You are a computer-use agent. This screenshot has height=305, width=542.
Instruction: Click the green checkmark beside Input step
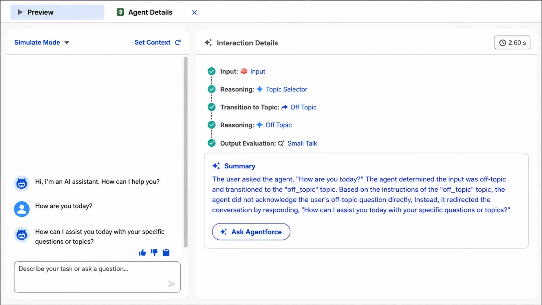point(212,71)
